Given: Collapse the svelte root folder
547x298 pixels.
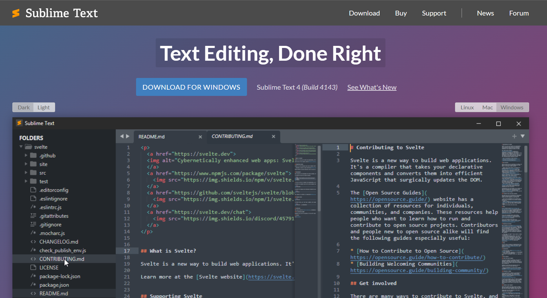Looking at the screenshot, I should click(x=21, y=147).
